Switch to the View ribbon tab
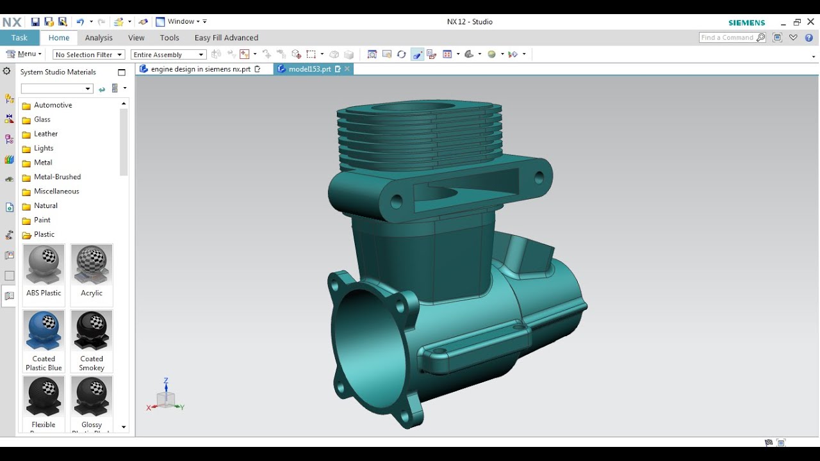The width and height of the screenshot is (820, 461). [136, 38]
